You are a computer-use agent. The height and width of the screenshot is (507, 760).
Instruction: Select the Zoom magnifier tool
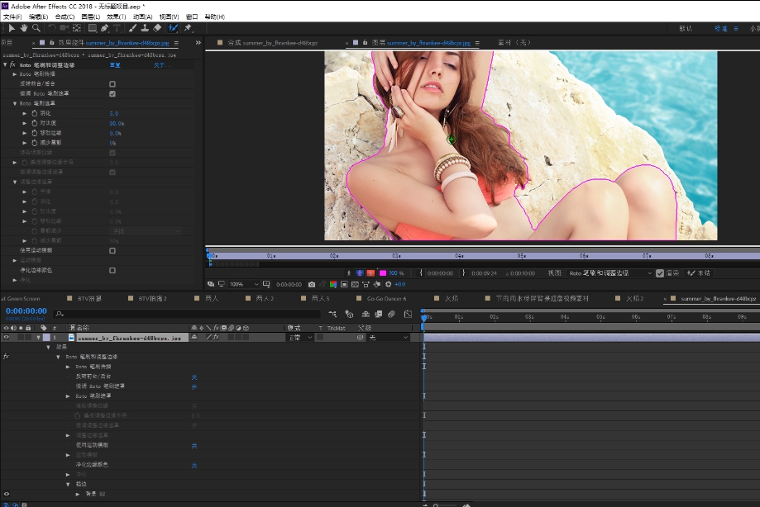[x=36, y=28]
